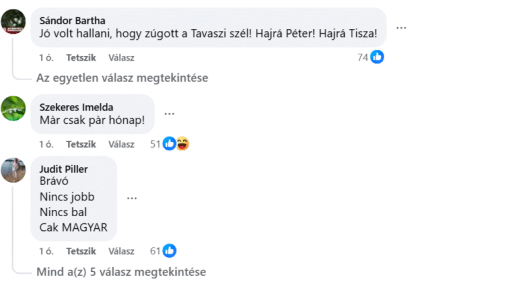Click reaction icons next to 51
This screenshot has width=519, height=284.
176,144
